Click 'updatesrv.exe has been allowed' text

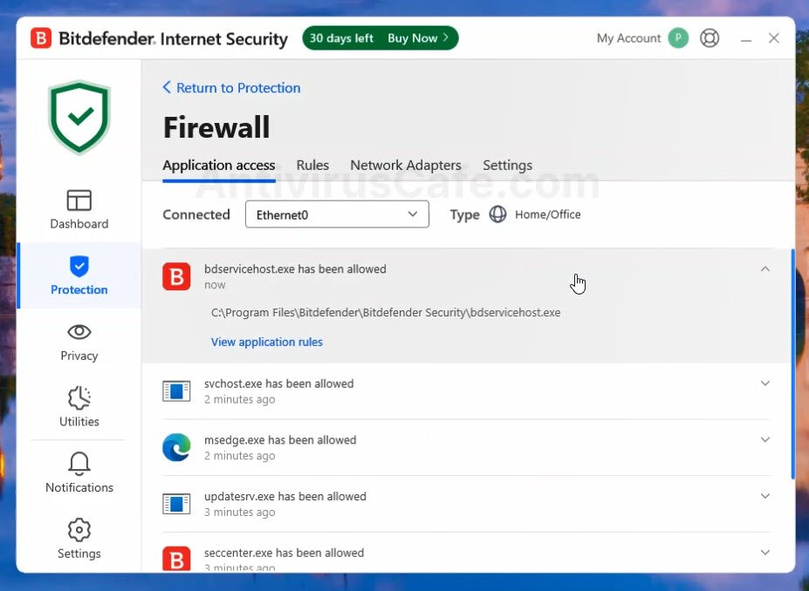pos(285,497)
